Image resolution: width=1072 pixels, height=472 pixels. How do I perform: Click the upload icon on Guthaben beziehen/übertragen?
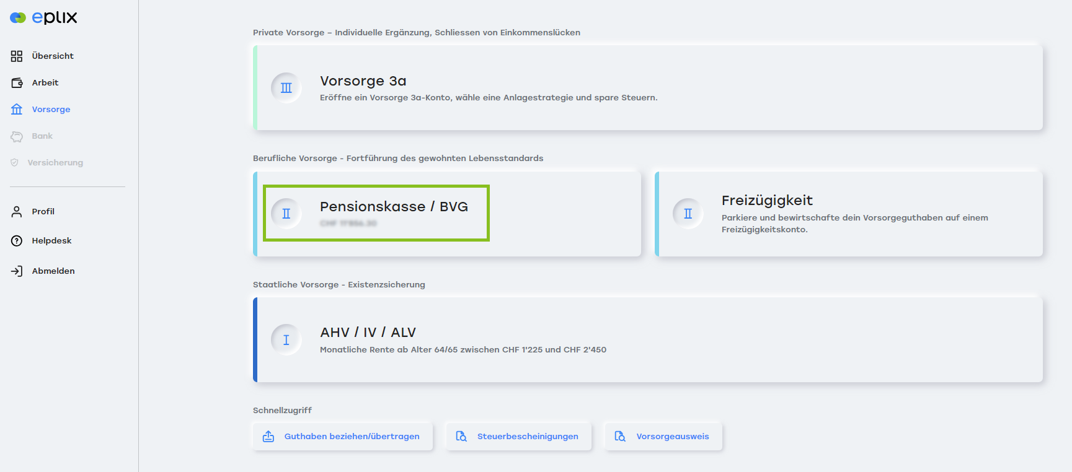tap(268, 437)
